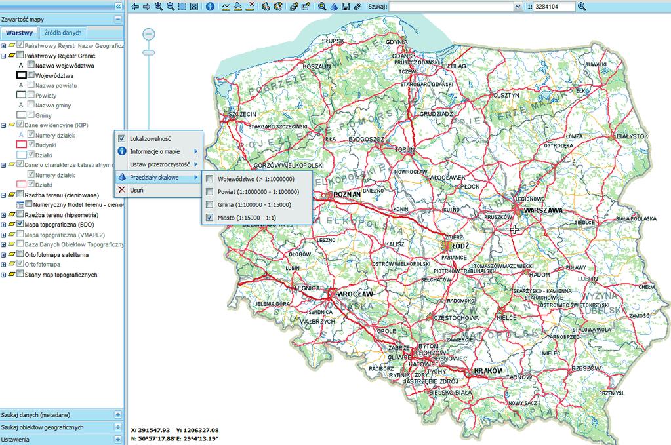Check Województwo (> 1:1000000) scale option
This screenshot has width=671, height=445.
pos(210,179)
